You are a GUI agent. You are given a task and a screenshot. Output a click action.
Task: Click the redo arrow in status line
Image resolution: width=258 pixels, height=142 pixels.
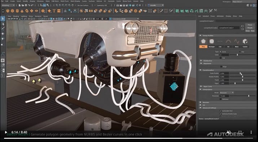point(32,5)
